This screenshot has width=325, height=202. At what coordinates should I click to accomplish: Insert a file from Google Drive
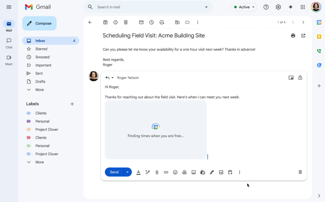tap(184, 172)
